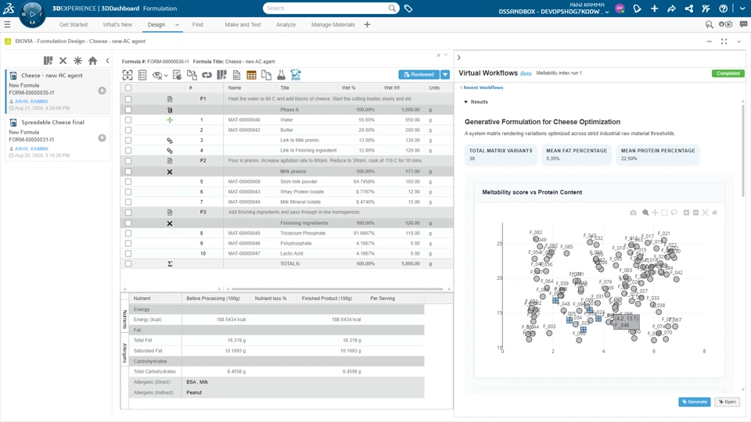The image size is (751, 422).
Task: Click the horizontal scrollbar under formula table
Action: click(x=337, y=289)
